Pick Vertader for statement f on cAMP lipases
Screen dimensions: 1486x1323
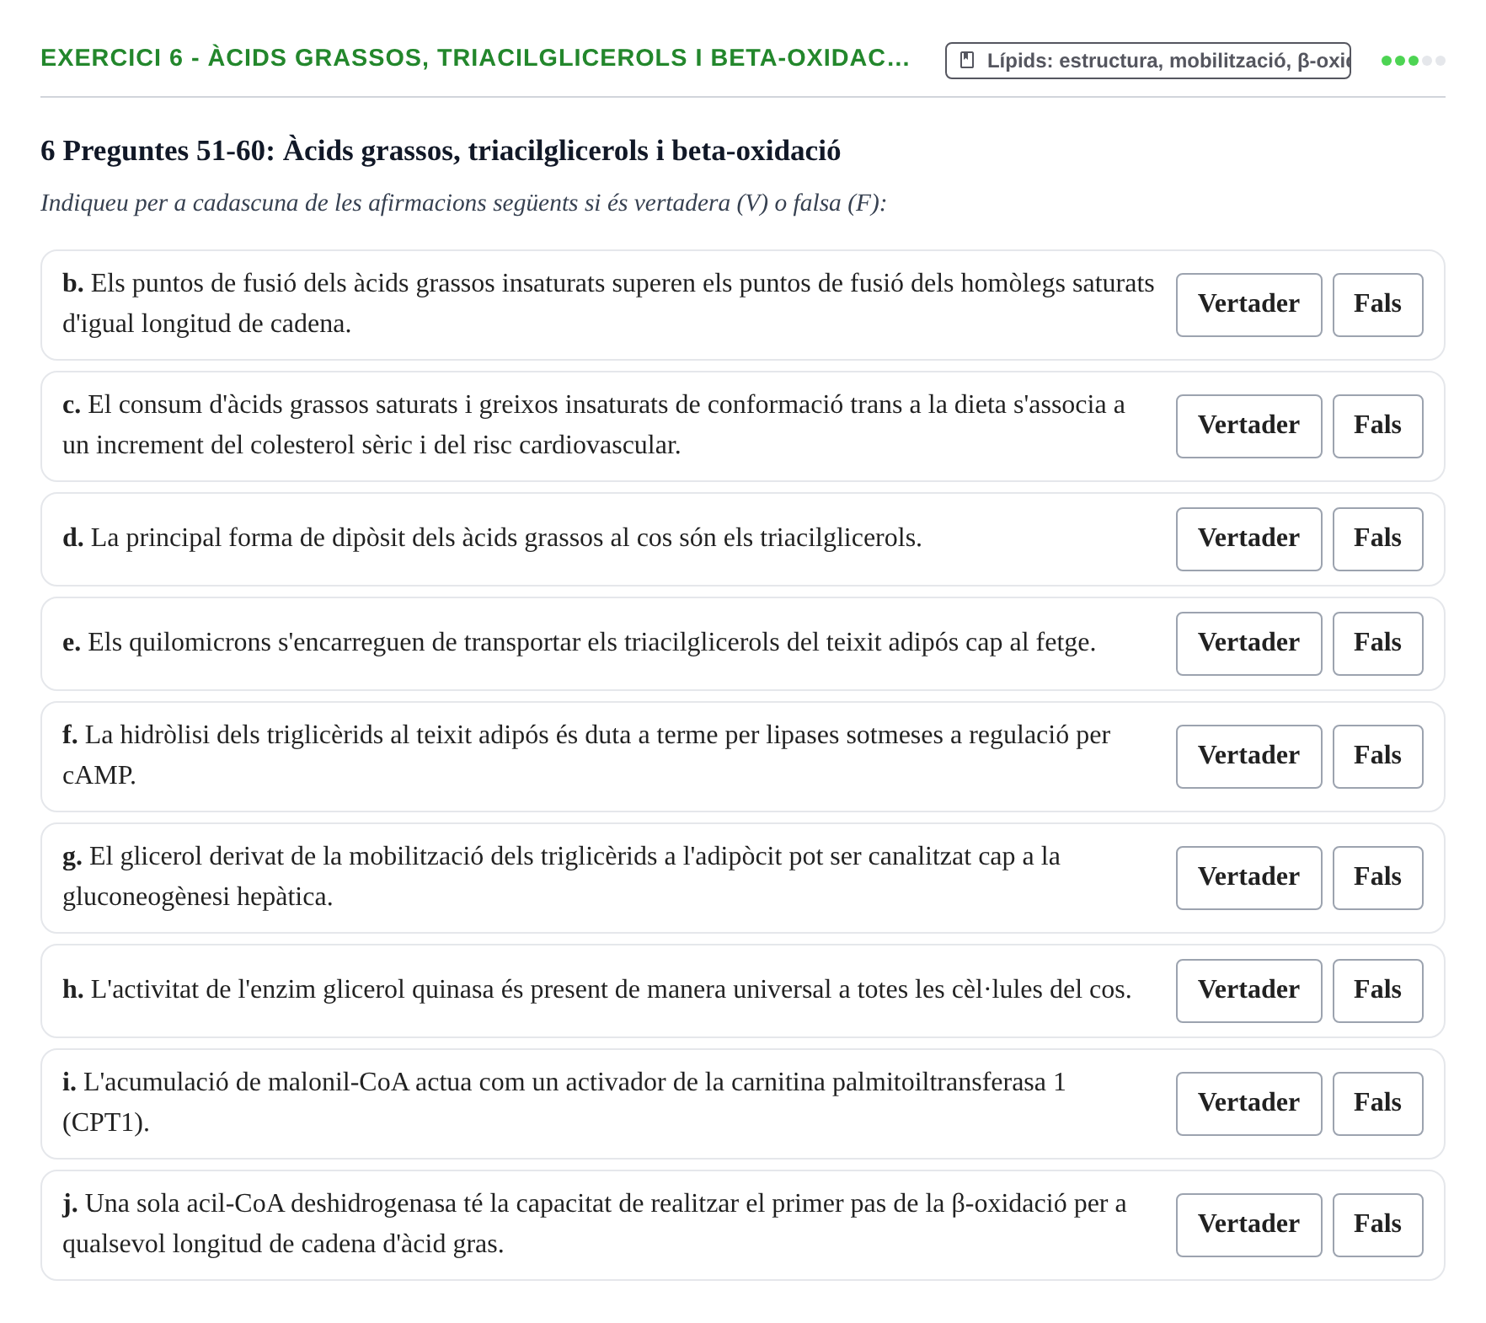point(1248,756)
